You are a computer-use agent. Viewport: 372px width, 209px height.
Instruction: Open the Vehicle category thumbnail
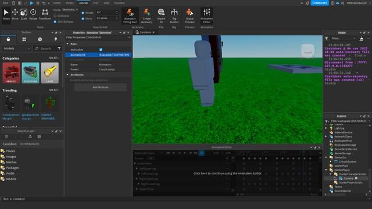coord(11,73)
